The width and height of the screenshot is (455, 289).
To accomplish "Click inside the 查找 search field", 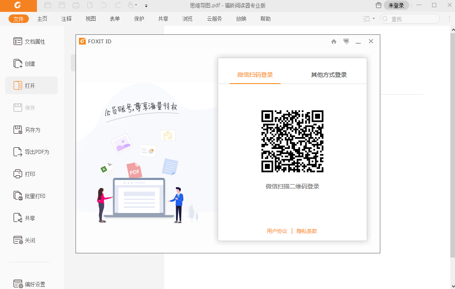I will tap(410, 19).
